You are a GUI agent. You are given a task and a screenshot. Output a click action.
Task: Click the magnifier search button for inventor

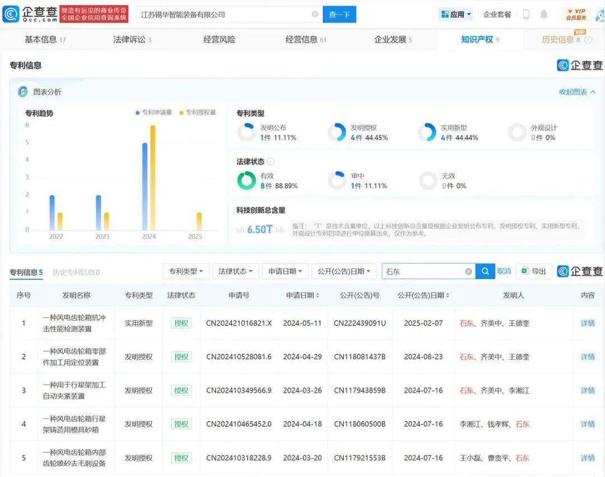(485, 271)
